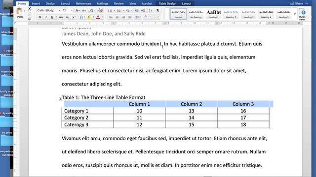This screenshot has height=177, width=316.
Task: Toggle underline formatting
Action: (x=52, y=17)
